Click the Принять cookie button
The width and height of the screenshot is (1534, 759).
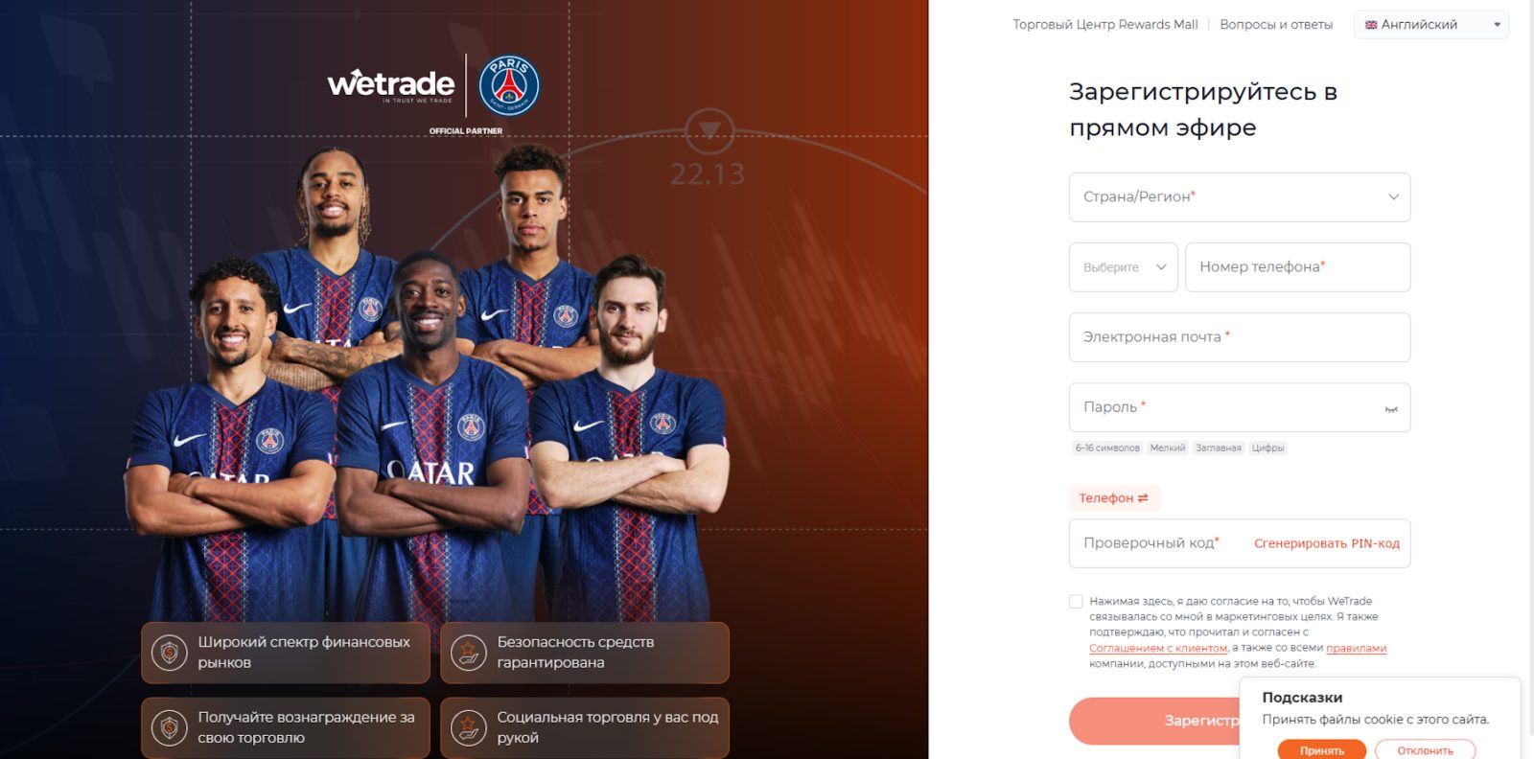[1321, 750]
